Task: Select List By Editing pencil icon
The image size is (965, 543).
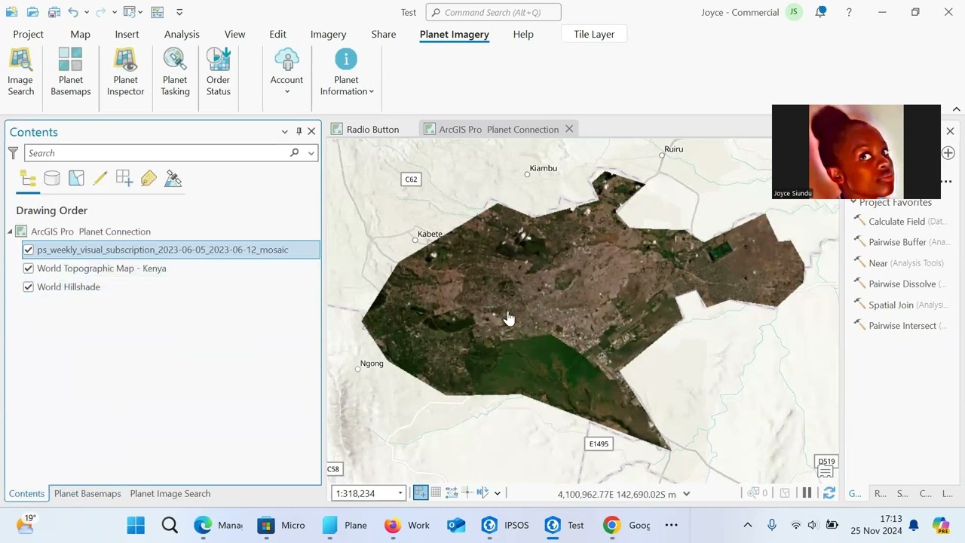Action: 100,179
